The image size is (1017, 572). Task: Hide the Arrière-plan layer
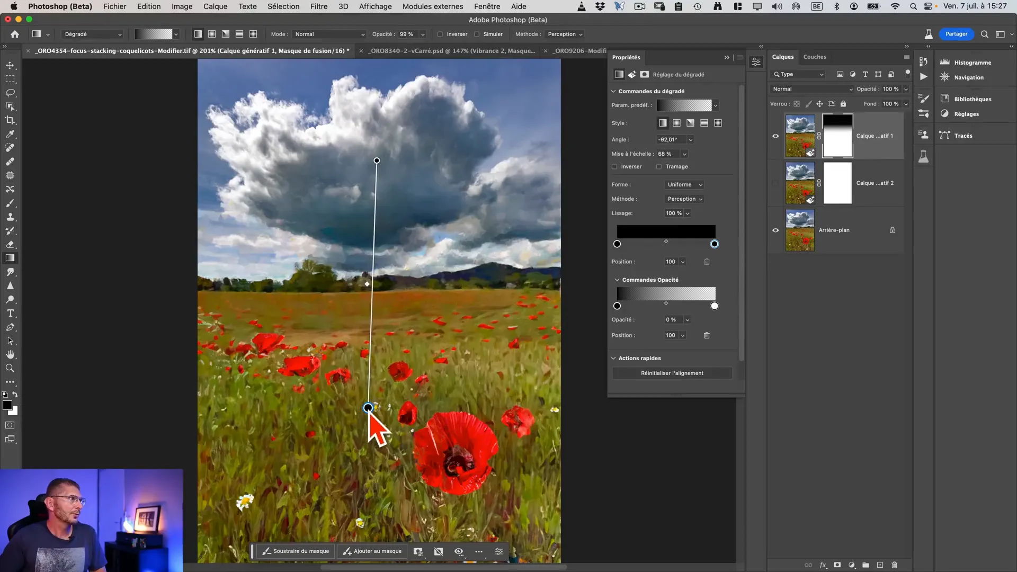[775, 230]
